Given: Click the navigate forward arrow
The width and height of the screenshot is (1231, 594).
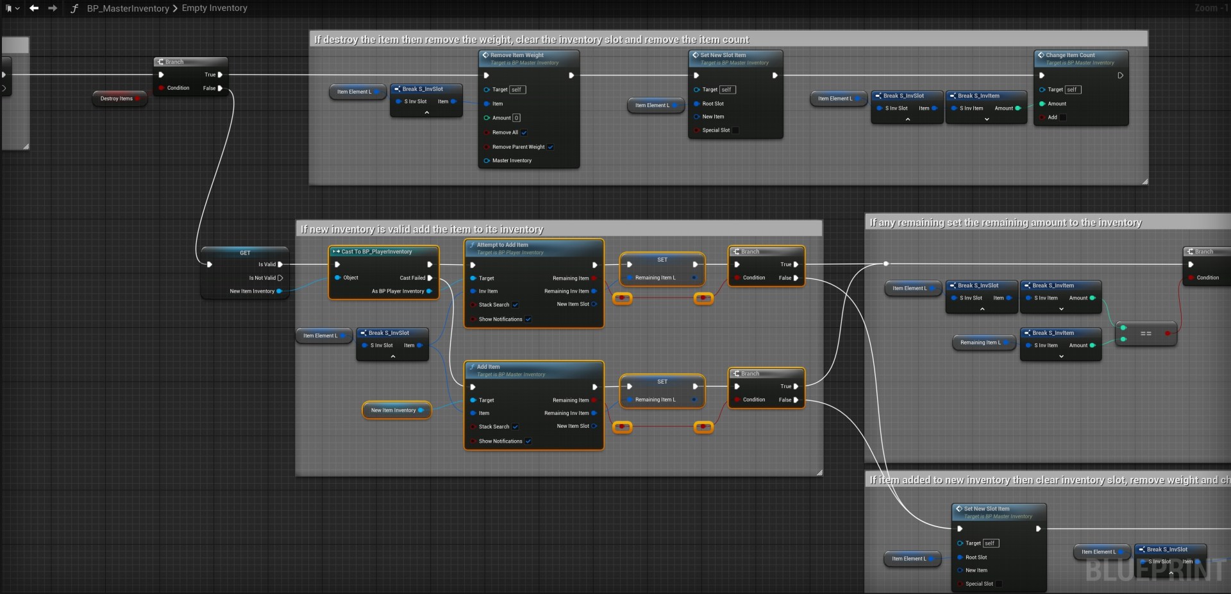Looking at the screenshot, I should click(53, 8).
